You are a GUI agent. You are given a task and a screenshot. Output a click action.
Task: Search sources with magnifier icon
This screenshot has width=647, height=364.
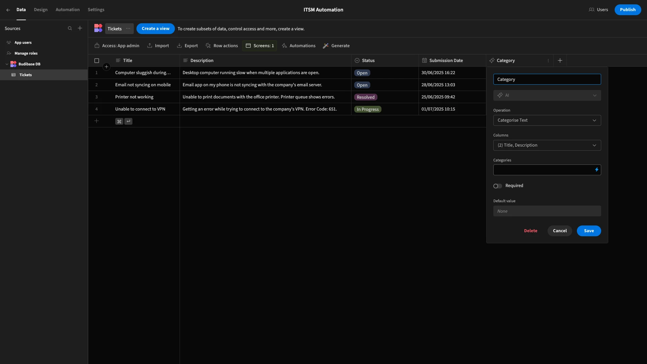(x=70, y=29)
